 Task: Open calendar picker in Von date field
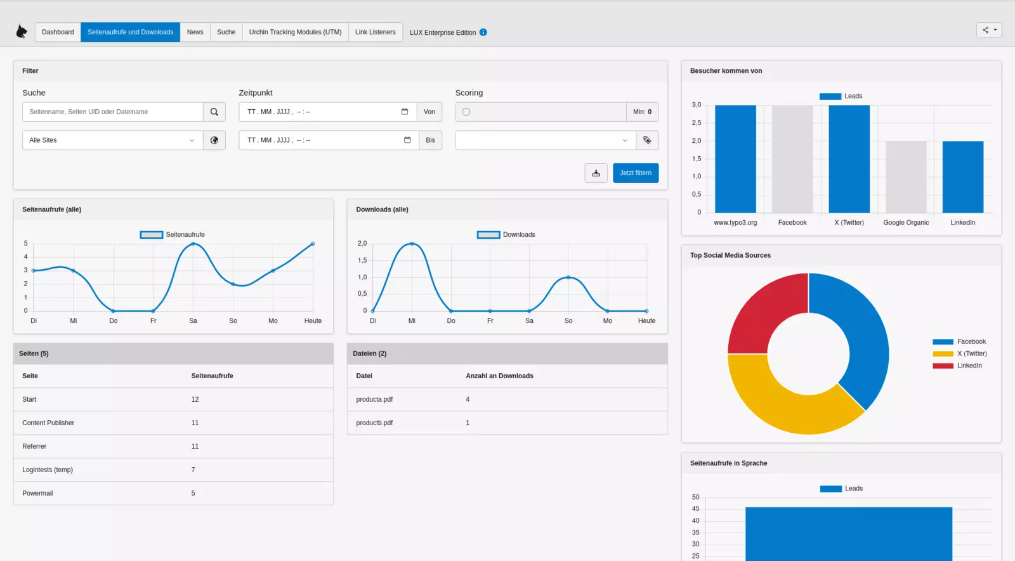pos(405,112)
